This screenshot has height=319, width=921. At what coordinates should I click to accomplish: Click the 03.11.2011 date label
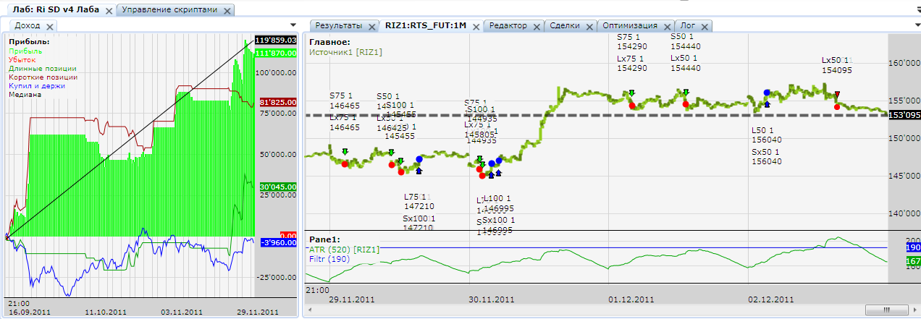coord(182,312)
